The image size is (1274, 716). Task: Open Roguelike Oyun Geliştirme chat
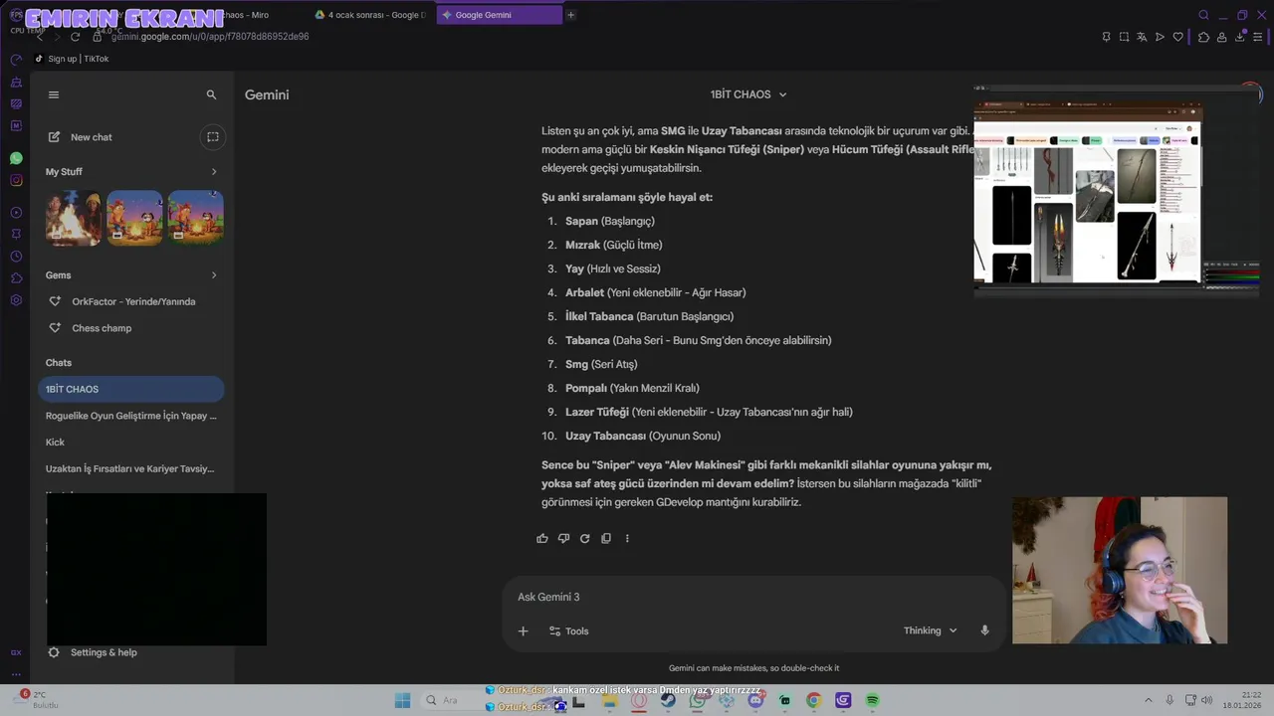pos(131,416)
